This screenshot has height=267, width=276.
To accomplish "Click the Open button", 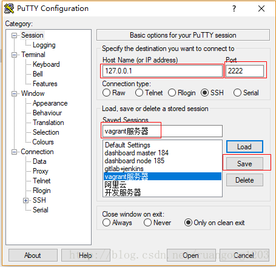I will point(191,255).
